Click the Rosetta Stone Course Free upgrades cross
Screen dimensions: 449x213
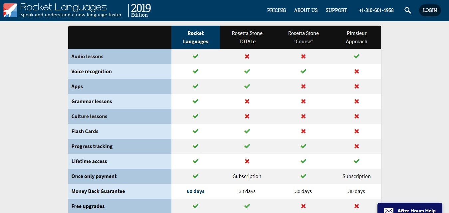click(x=303, y=206)
